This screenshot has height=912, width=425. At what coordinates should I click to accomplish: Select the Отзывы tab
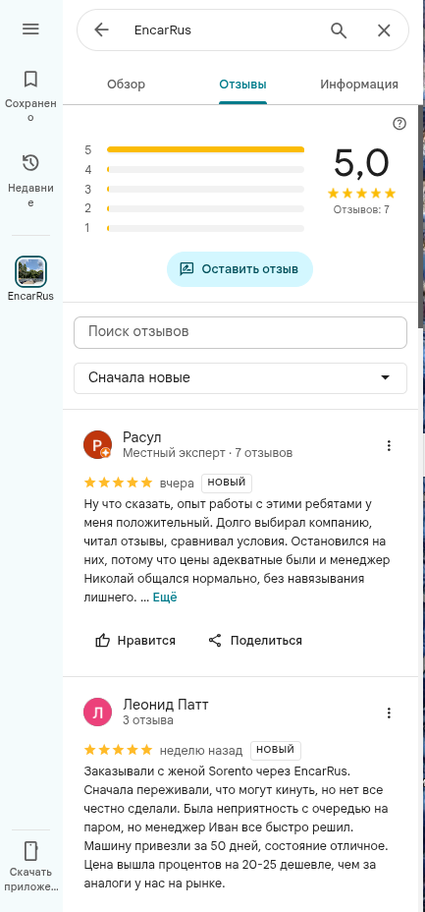click(242, 85)
